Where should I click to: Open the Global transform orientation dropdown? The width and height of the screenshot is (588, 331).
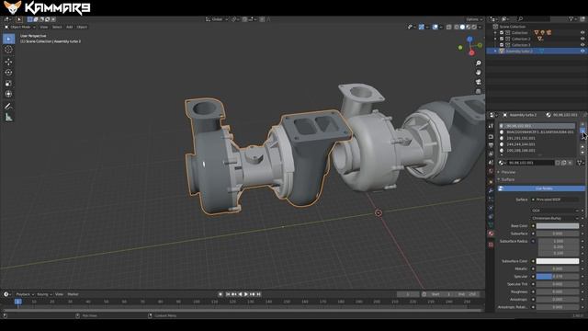(x=217, y=19)
